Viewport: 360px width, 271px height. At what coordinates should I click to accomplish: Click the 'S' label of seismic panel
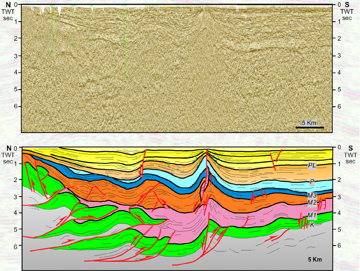click(347, 4)
